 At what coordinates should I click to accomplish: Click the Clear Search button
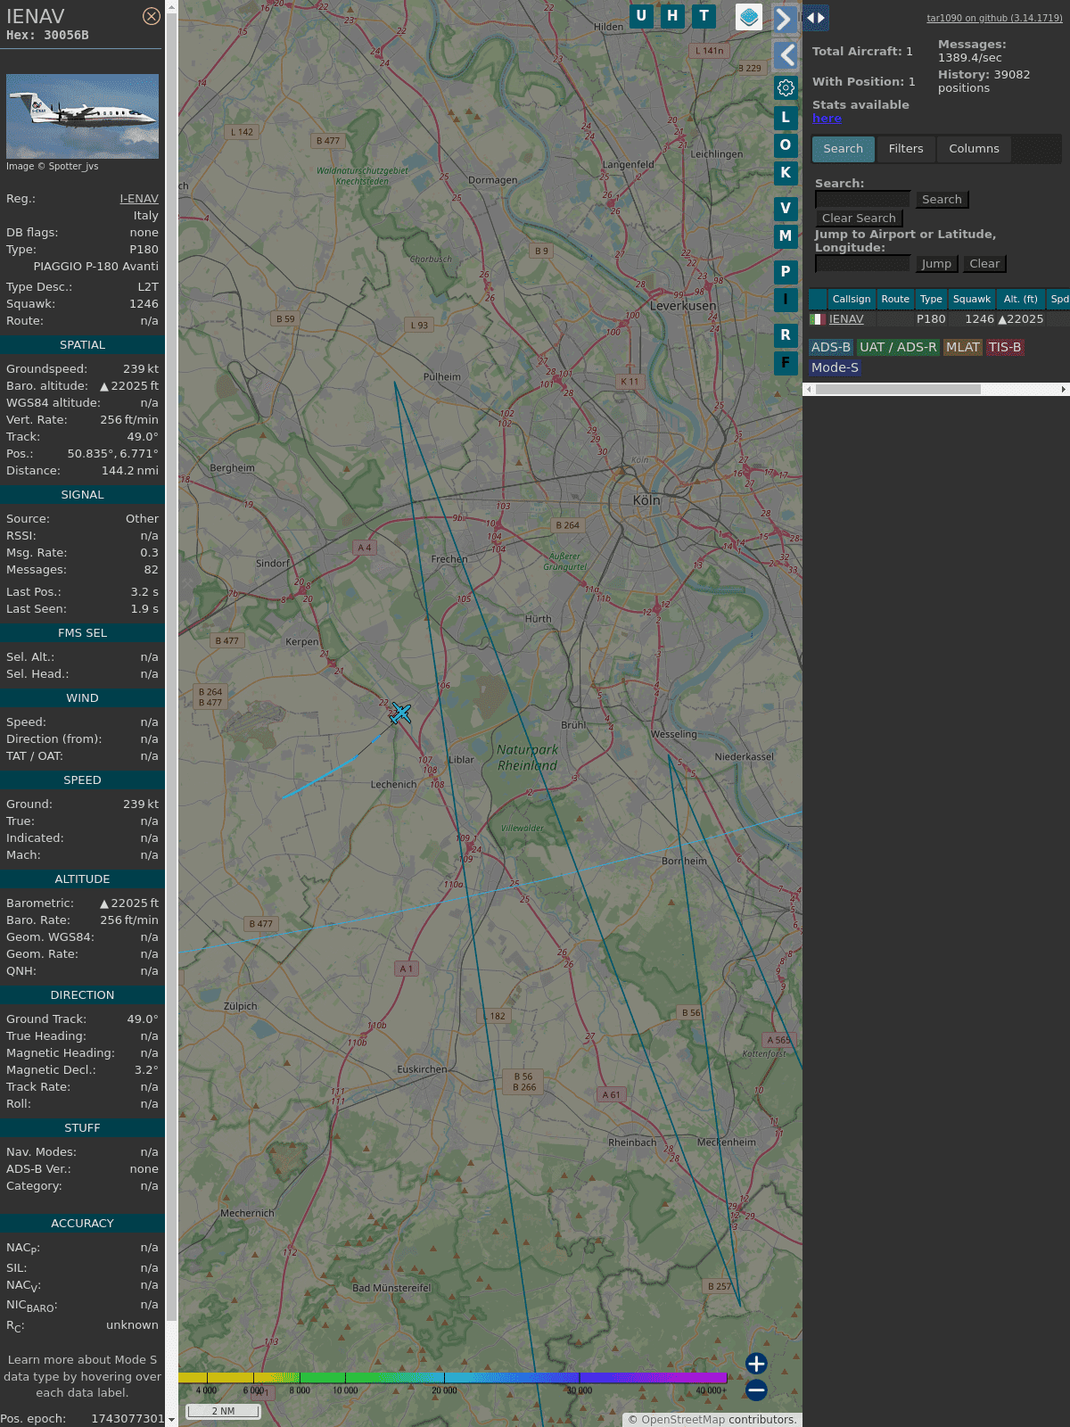[859, 219]
